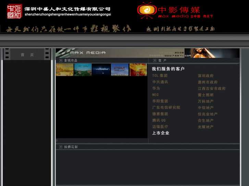Screen dimensions: 249x186
Task: Click the 影视作品 section label
Action: click(x=71, y=60)
